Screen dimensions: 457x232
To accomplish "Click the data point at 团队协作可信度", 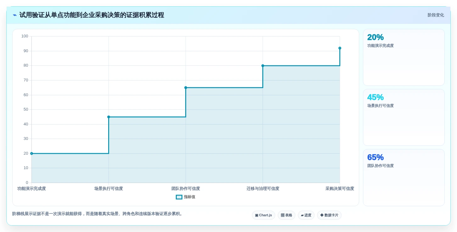I will coord(186,88).
